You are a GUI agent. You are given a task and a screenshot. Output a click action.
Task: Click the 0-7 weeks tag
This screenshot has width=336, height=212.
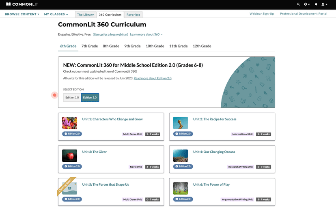pyautogui.click(x=153, y=199)
